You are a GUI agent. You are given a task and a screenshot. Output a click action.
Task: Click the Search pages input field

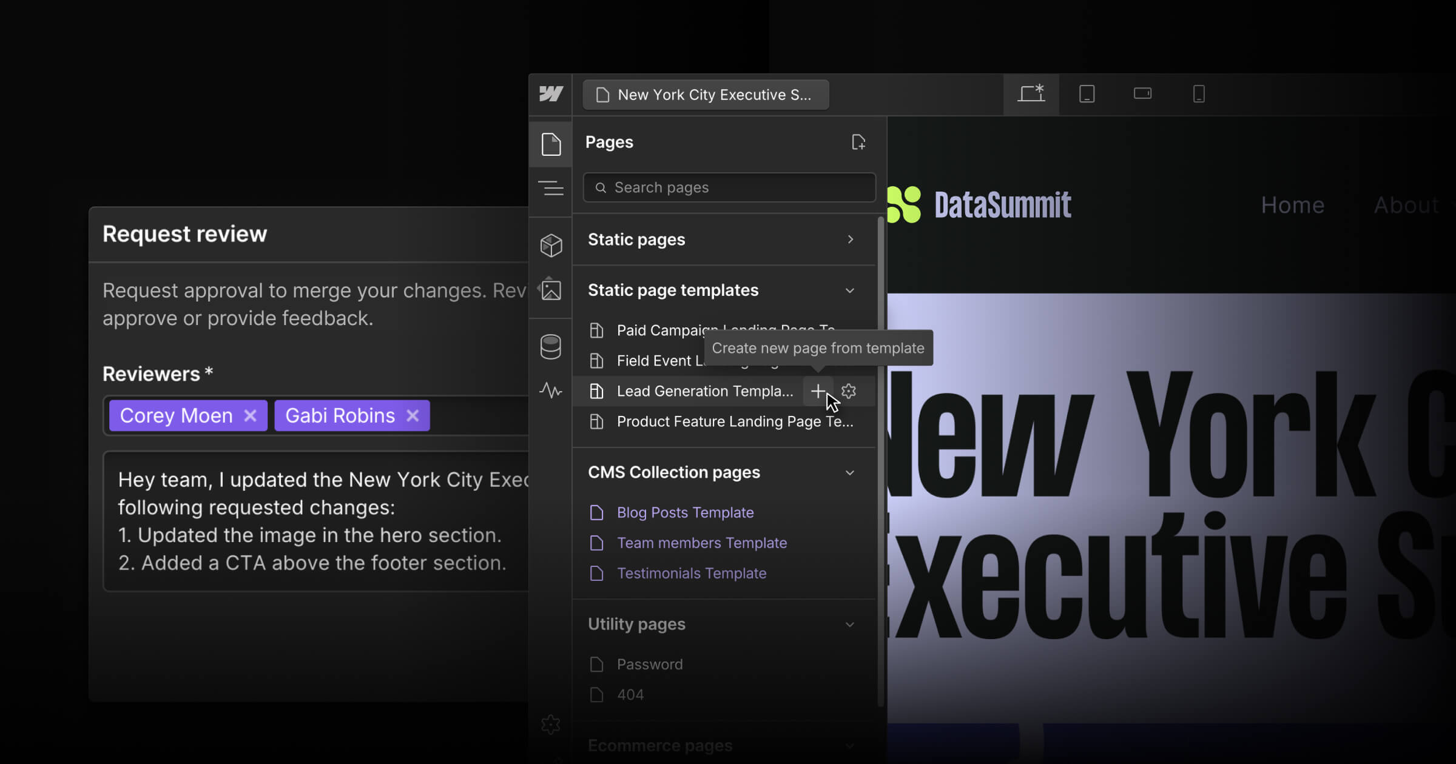[729, 188]
